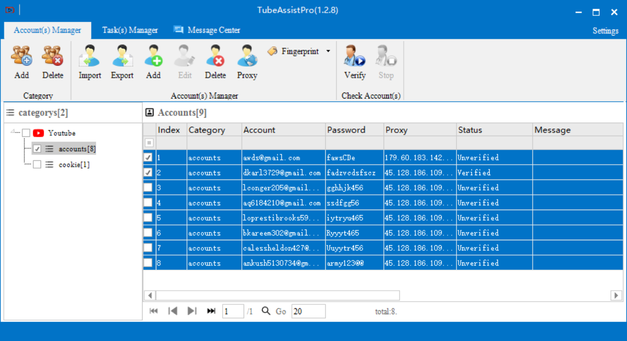Switch to the Task(s) Manager tab
The image size is (627, 341).
[130, 30]
